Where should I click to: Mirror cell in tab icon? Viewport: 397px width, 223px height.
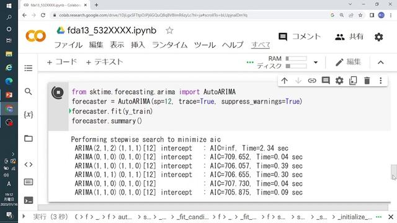(353, 81)
